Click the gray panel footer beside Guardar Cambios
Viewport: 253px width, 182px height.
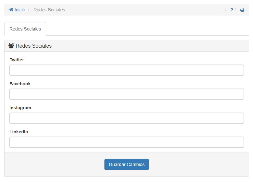point(195,164)
